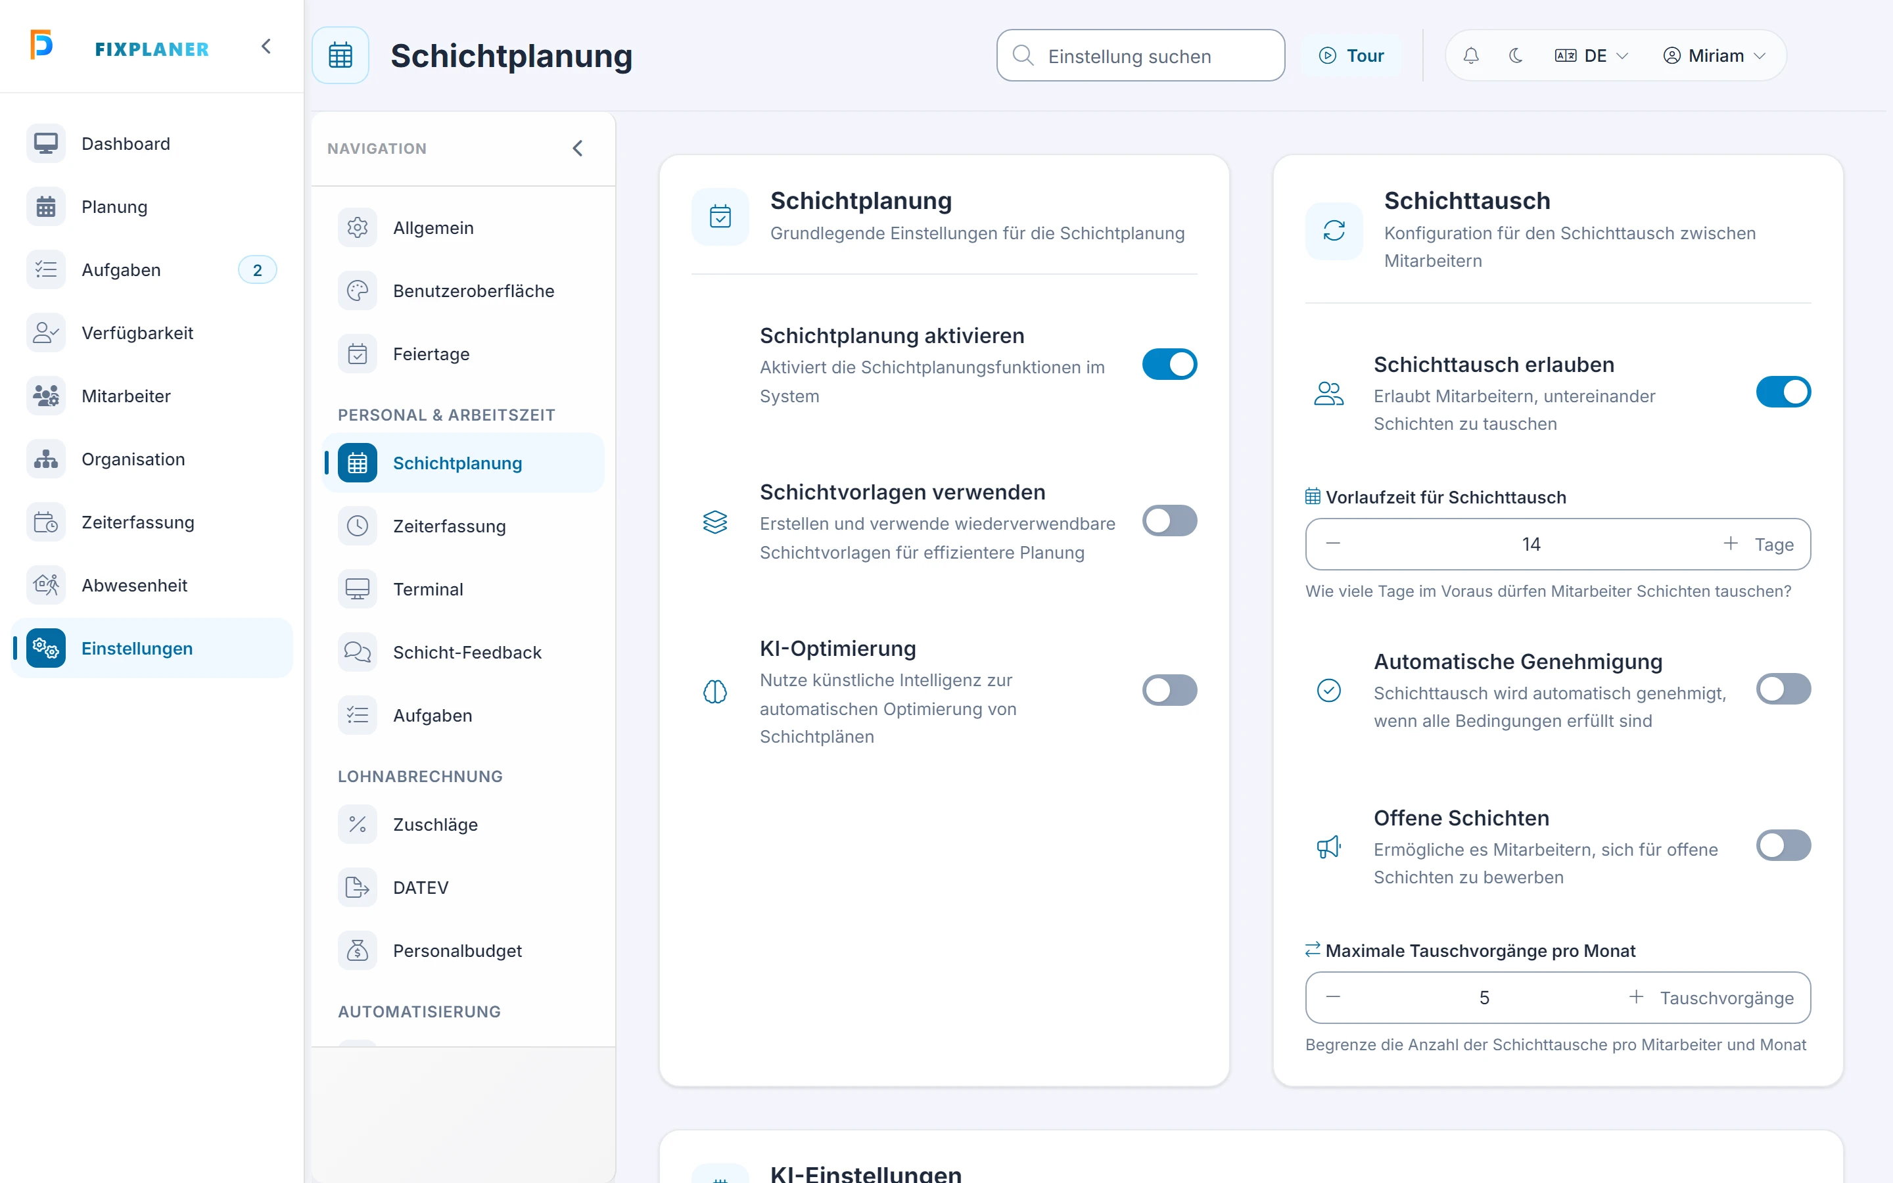The width and height of the screenshot is (1893, 1183).
Task: Click the FixPlaner logo
Action: coord(120,47)
